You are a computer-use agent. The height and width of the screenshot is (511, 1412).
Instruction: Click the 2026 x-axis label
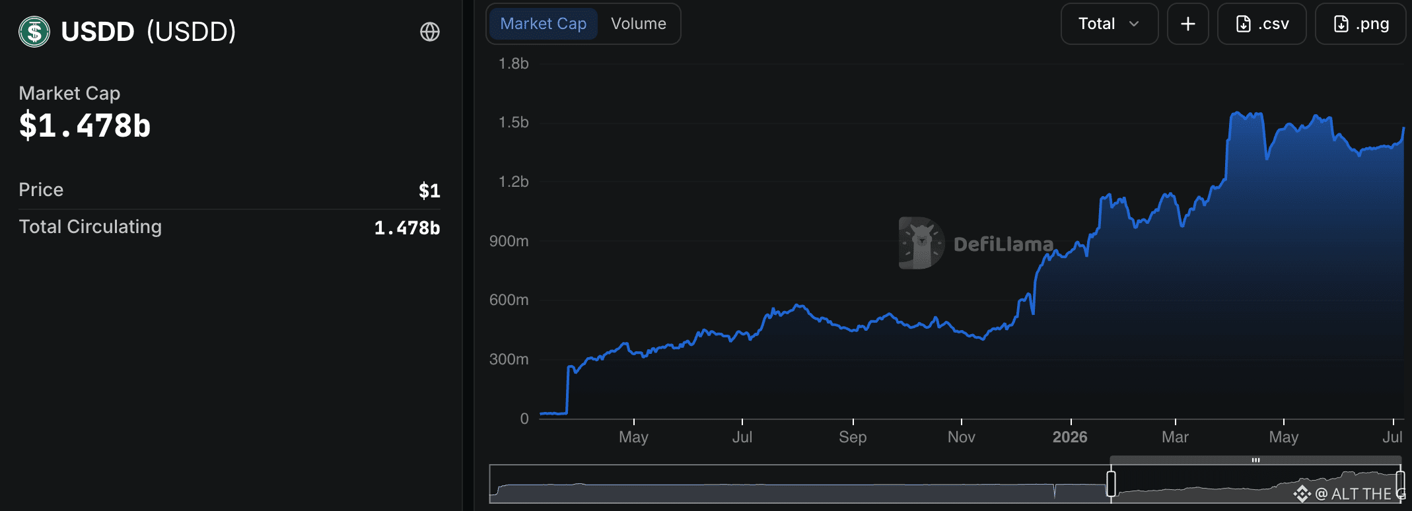pyautogui.click(x=1070, y=437)
